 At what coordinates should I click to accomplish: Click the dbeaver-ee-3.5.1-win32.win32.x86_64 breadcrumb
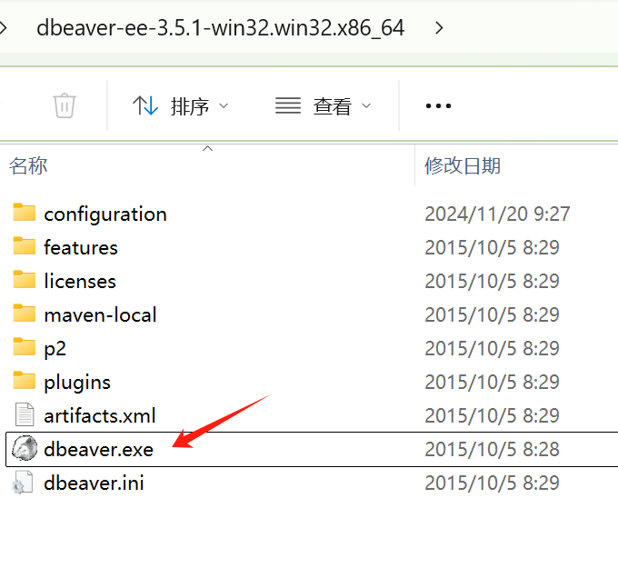click(220, 28)
